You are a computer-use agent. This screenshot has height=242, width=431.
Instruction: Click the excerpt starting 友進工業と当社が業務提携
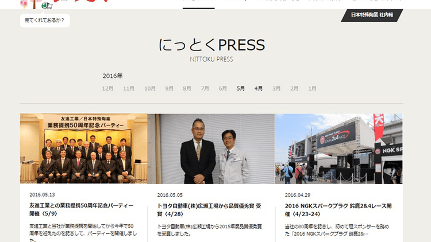(x=83, y=233)
